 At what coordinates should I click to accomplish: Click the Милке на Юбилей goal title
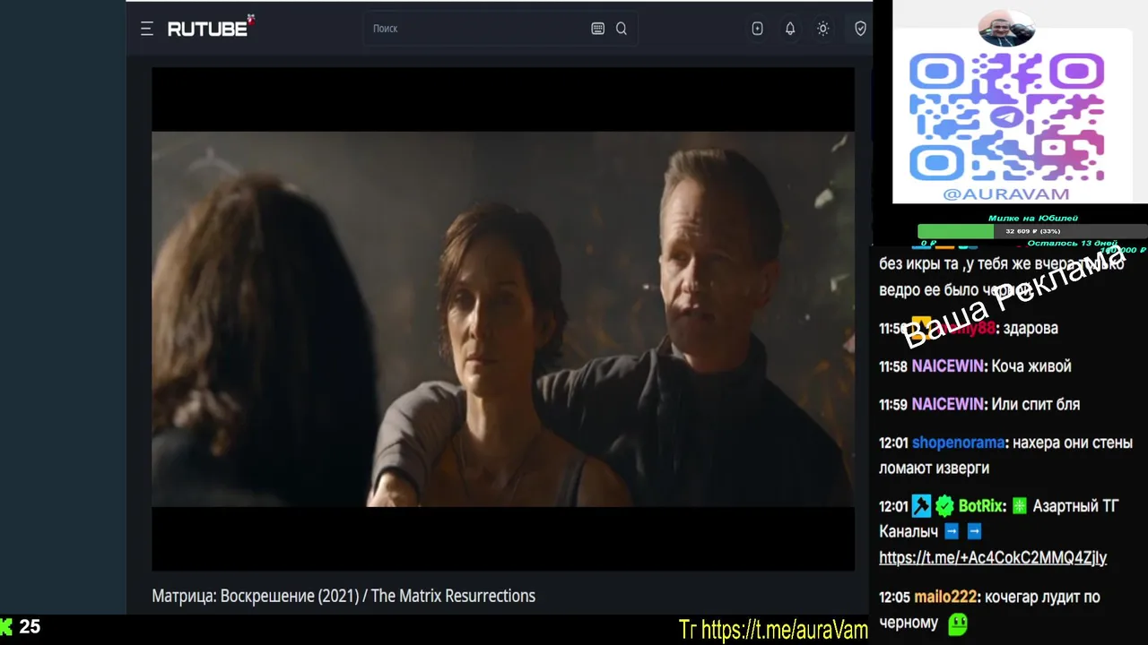tap(1033, 218)
